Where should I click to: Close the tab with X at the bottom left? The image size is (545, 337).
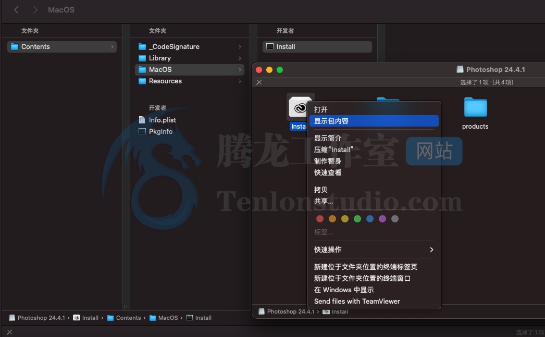[x=9, y=332]
